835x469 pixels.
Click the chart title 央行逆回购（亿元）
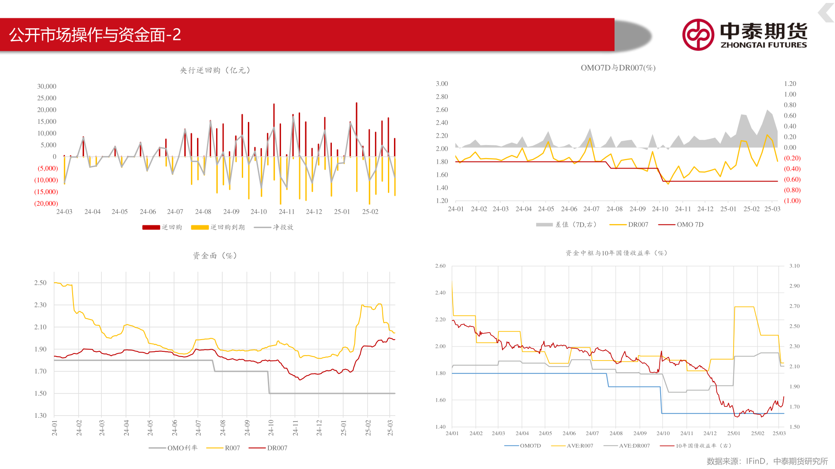(x=216, y=70)
